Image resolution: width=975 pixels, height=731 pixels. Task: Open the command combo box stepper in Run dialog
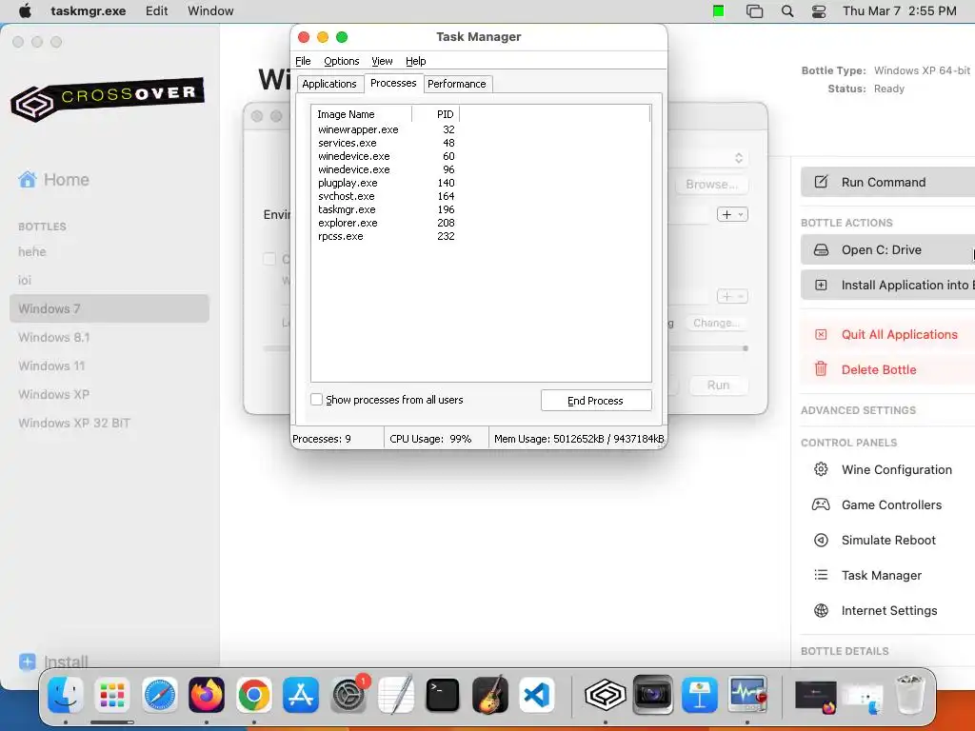[739, 158]
